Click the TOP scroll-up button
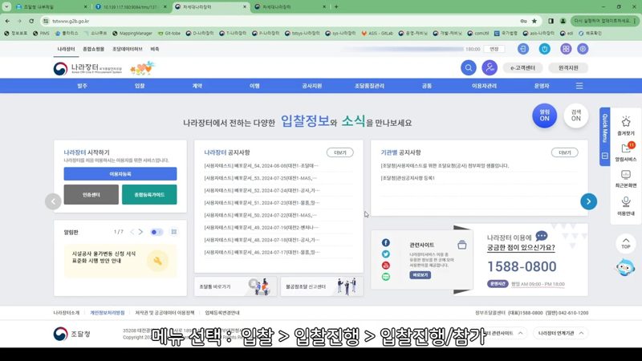Screen dimensions: 642x361 point(626,243)
